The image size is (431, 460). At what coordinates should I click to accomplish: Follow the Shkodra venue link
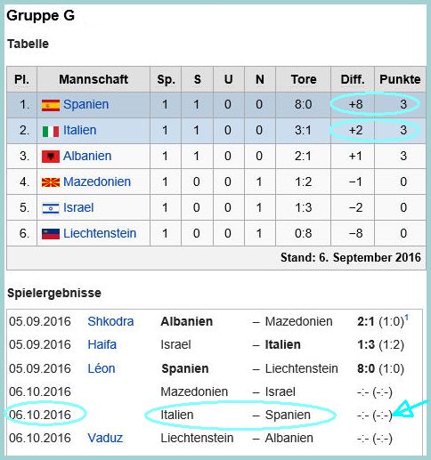coord(110,322)
